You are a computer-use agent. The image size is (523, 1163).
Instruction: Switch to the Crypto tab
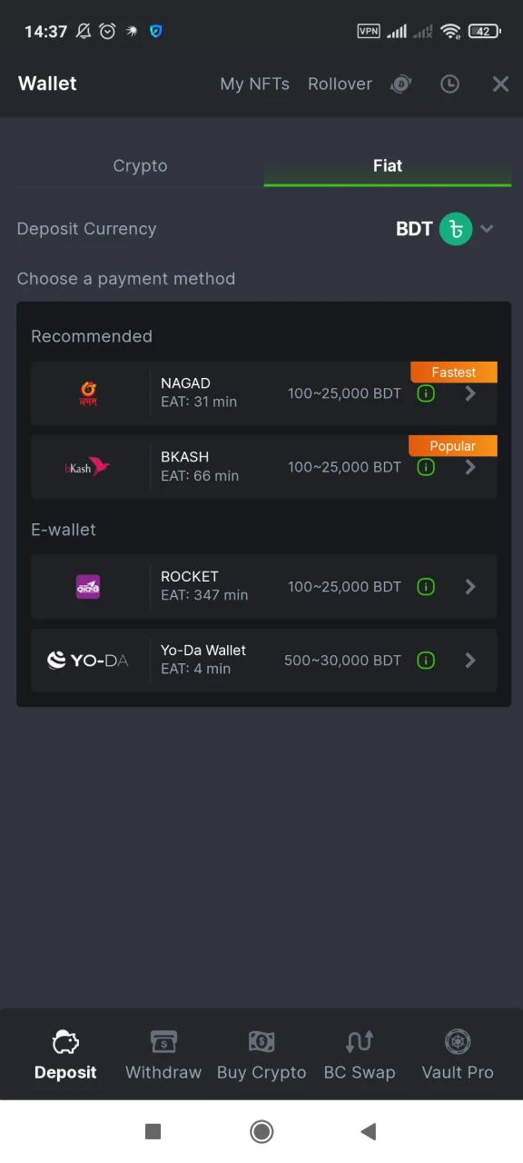[140, 166]
